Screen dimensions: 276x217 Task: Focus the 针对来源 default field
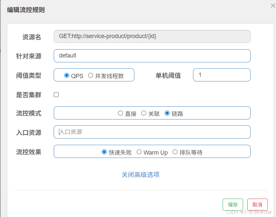tap(152, 56)
